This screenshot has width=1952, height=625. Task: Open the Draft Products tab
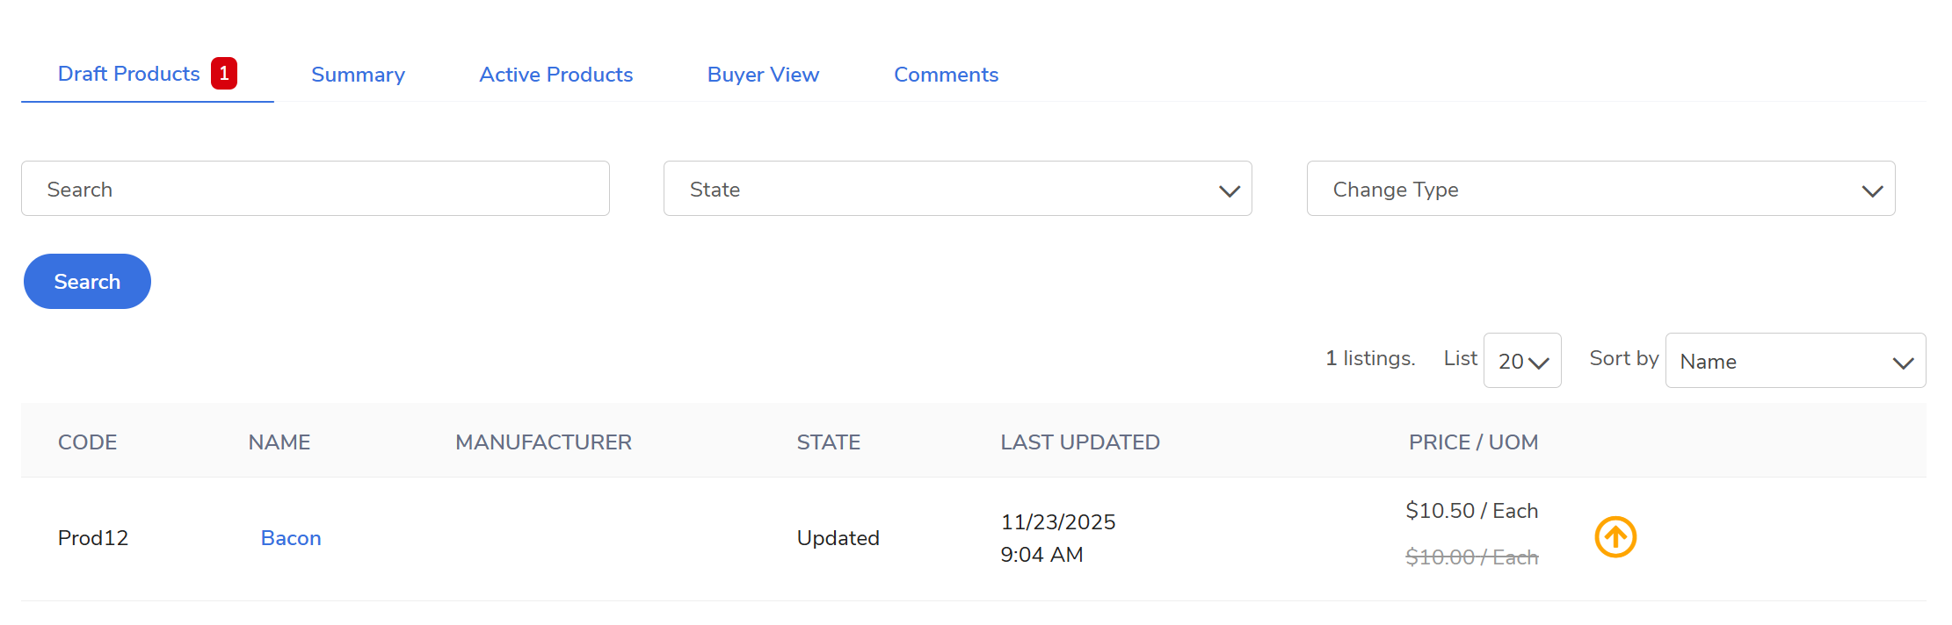point(129,75)
